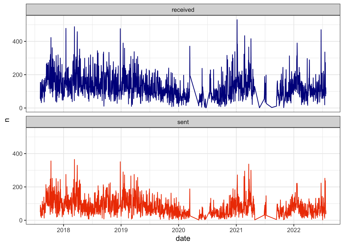Click the 200 label on received panel axis
Viewport: 344px width, 246px height.
pyautogui.click(x=18, y=75)
